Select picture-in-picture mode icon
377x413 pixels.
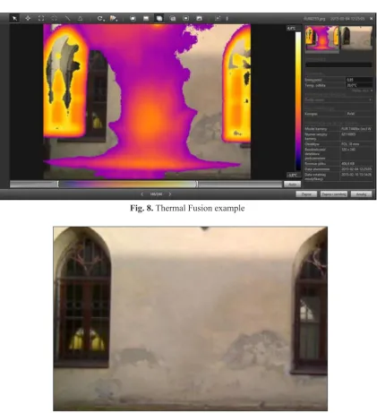pyautogui.click(x=185, y=19)
